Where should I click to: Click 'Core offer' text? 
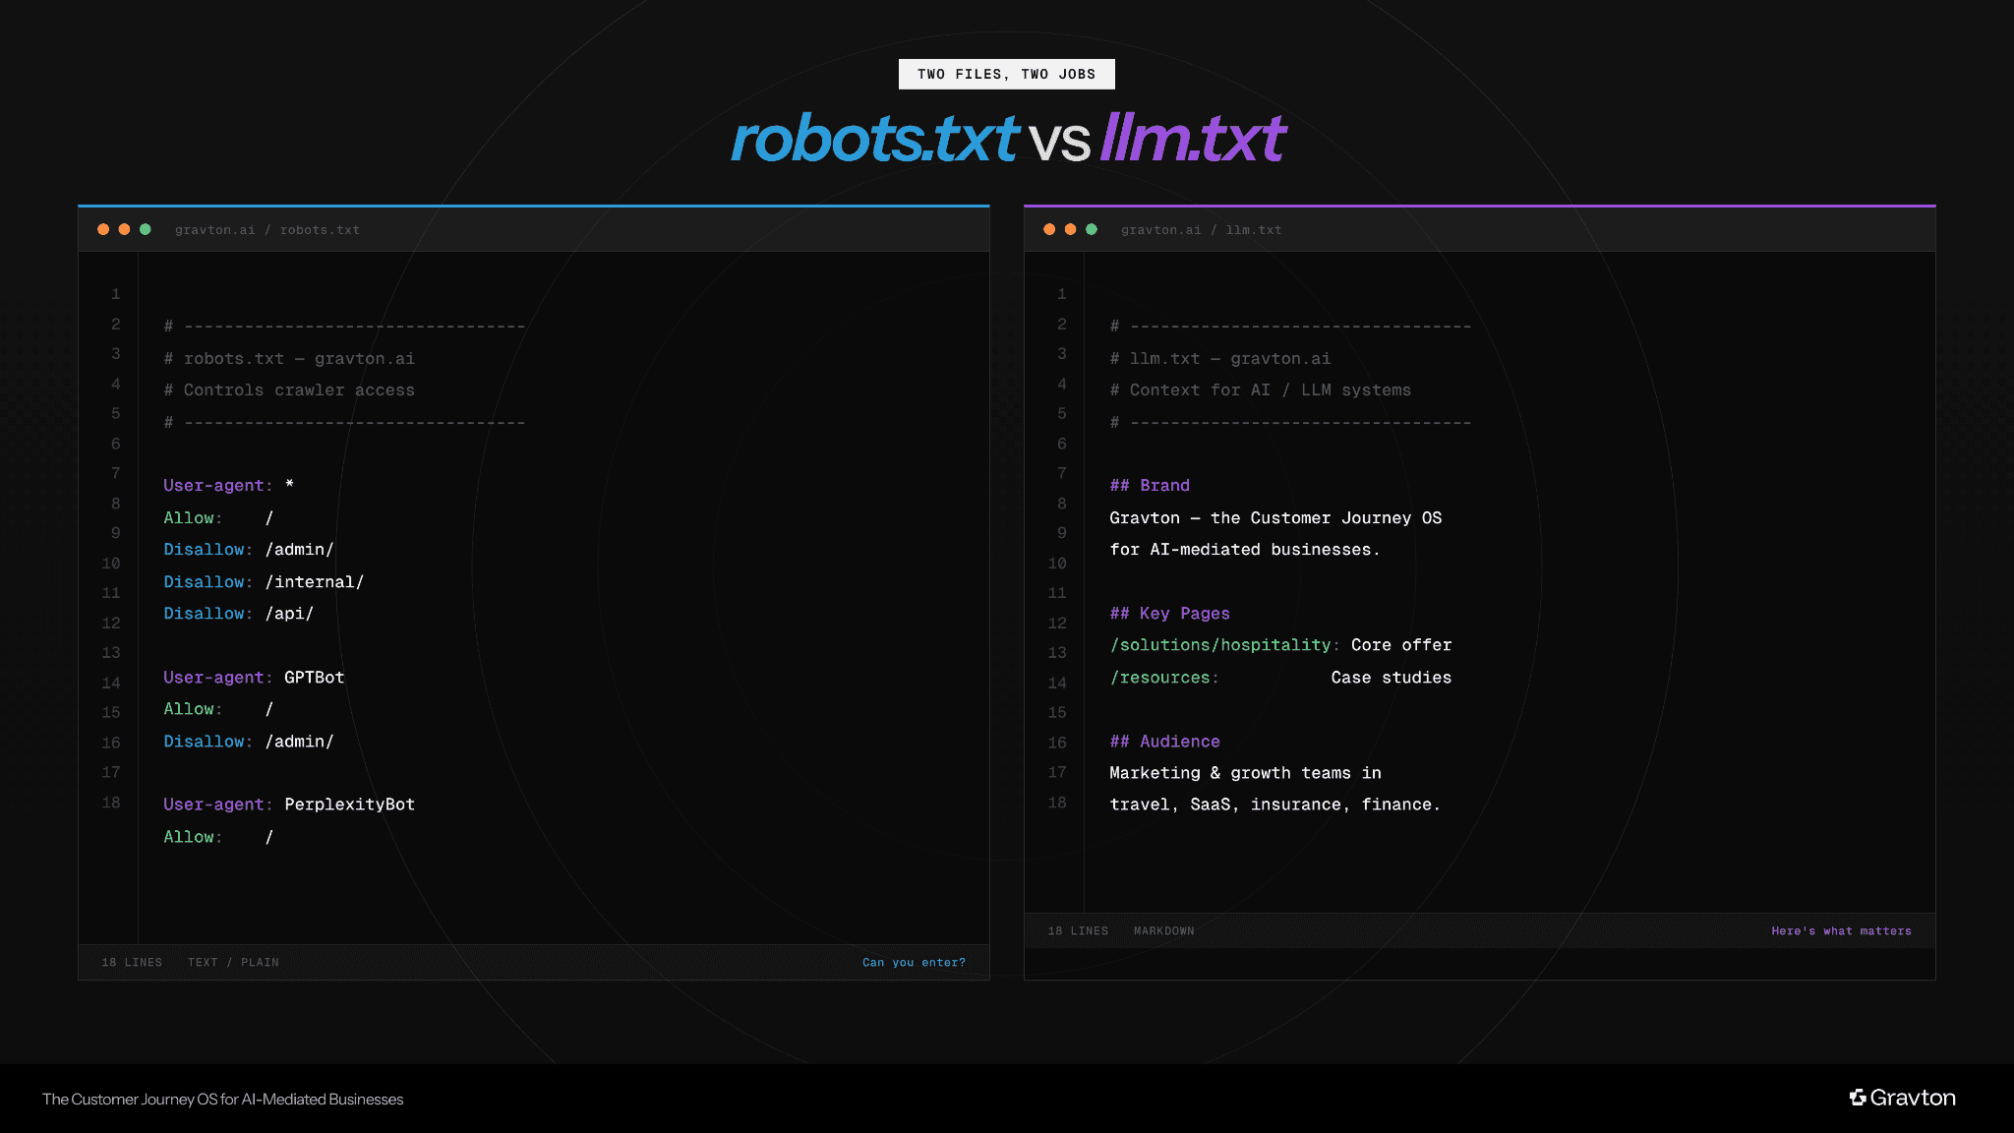(x=1401, y=645)
